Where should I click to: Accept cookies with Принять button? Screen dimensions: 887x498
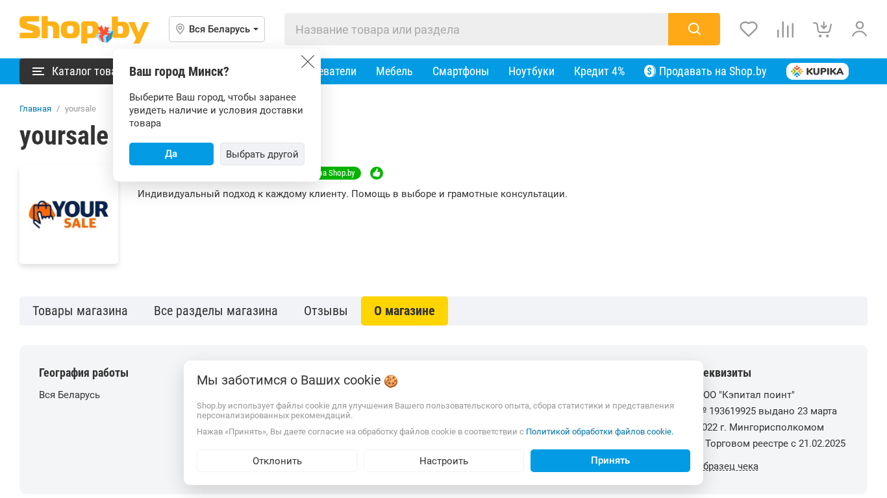click(x=610, y=461)
